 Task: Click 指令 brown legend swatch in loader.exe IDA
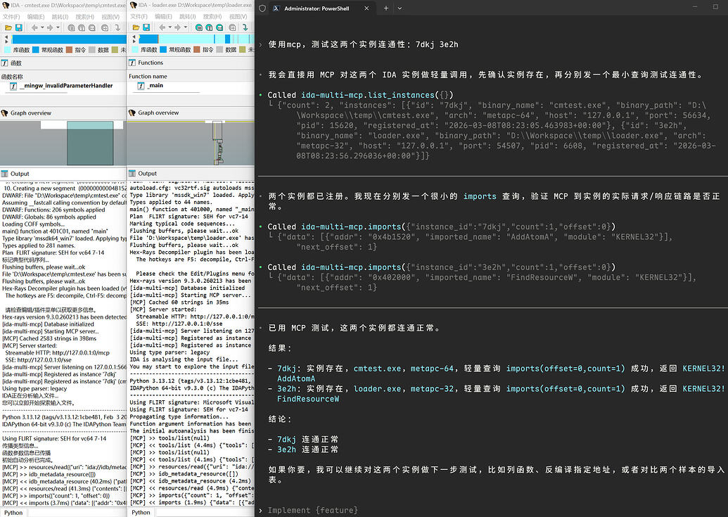pyautogui.click(x=198, y=50)
